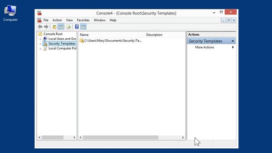Maximize the Console4 main window
The height and width of the screenshot is (153, 272).
pos(221,12)
